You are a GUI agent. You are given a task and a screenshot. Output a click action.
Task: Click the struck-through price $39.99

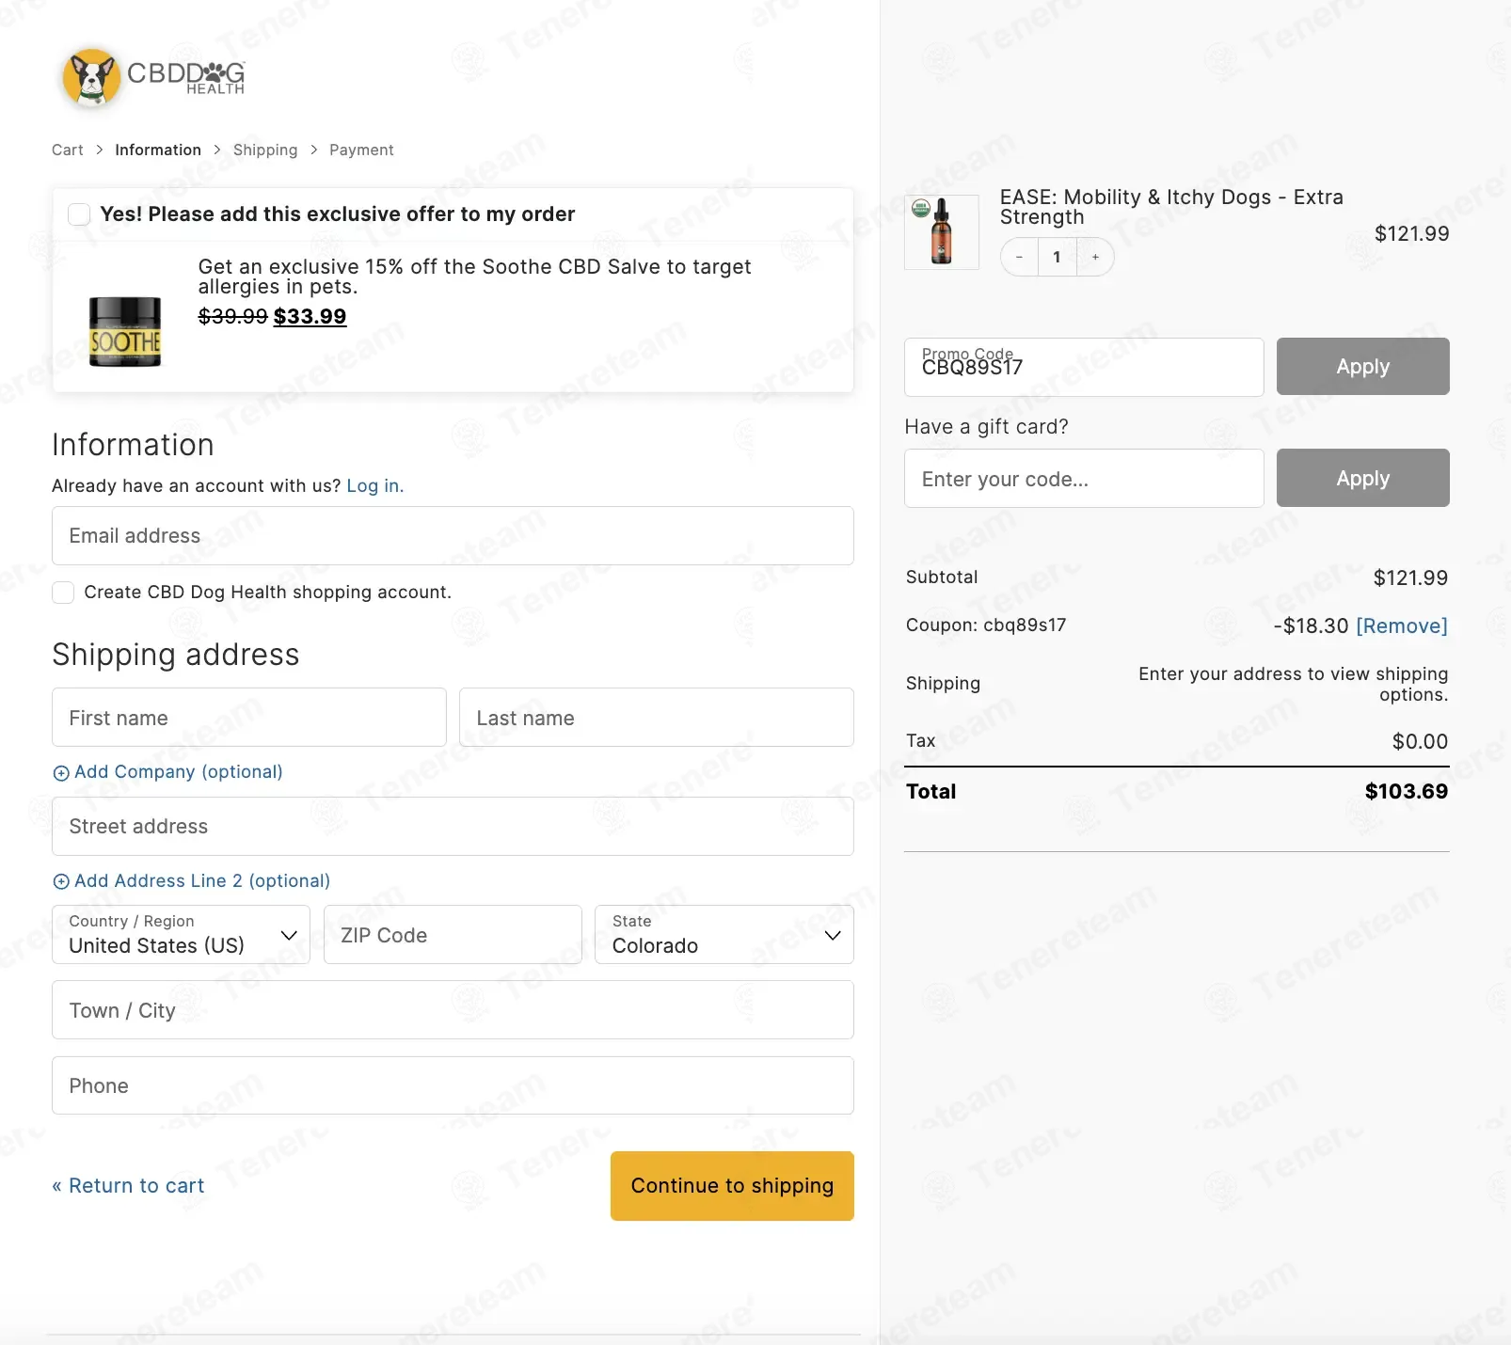point(233,317)
